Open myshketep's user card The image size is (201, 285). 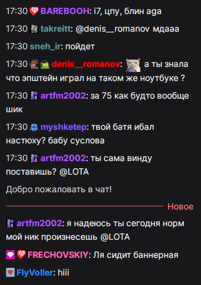coord(64,127)
